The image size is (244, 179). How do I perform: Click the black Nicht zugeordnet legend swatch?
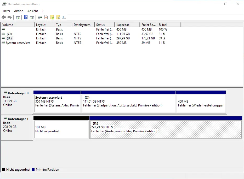click(x=4, y=170)
